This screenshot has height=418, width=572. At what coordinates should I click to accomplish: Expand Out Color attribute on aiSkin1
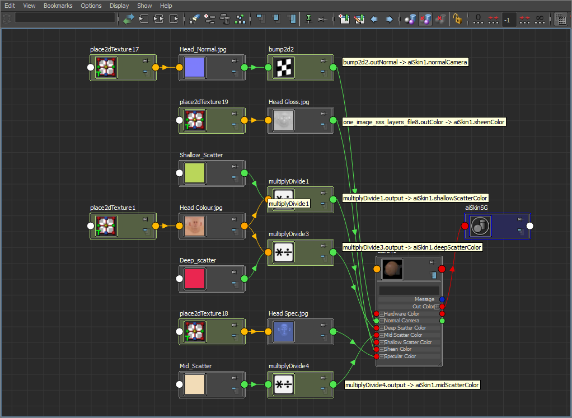[x=437, y=307]
